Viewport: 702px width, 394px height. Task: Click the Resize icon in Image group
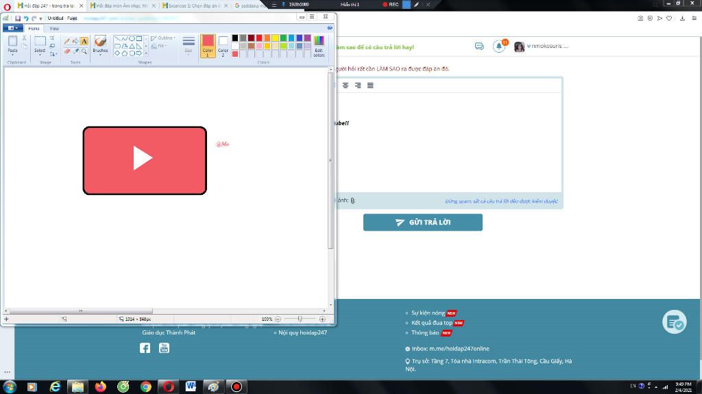tap(52, 46)
